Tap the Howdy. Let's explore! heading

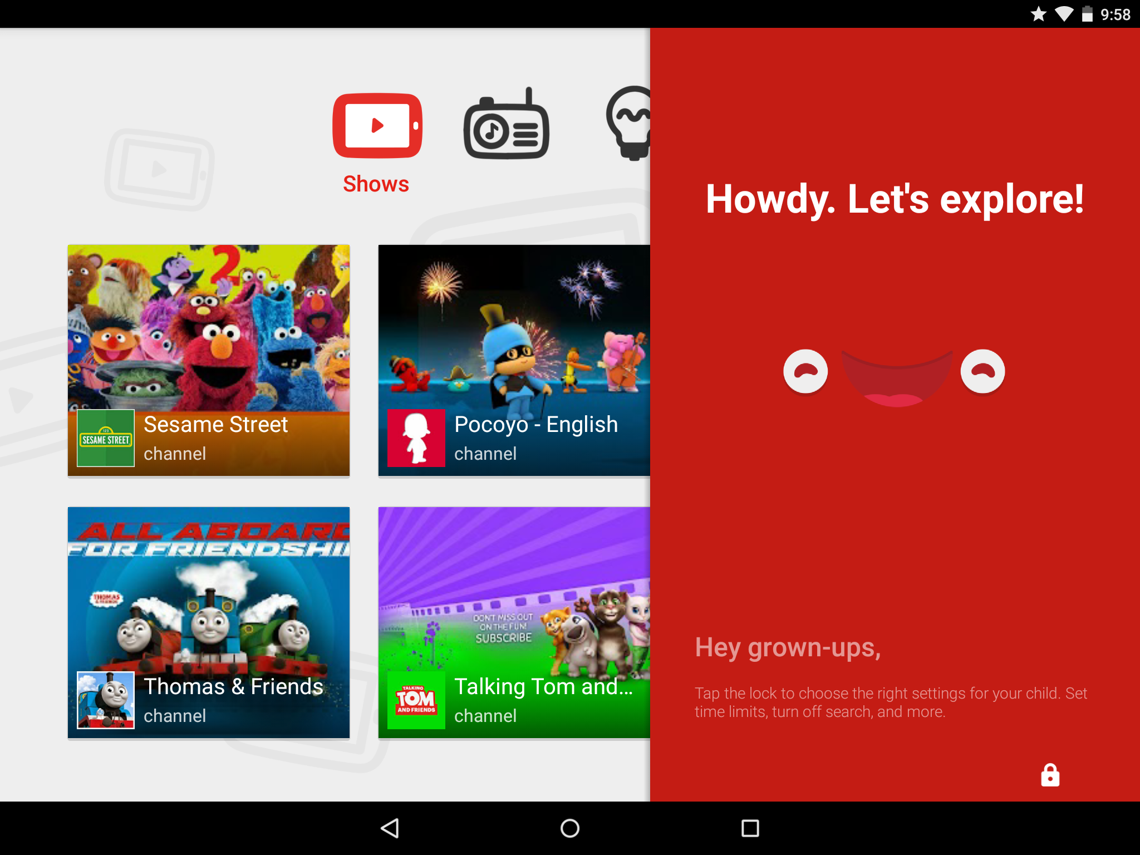click(895, 199)
